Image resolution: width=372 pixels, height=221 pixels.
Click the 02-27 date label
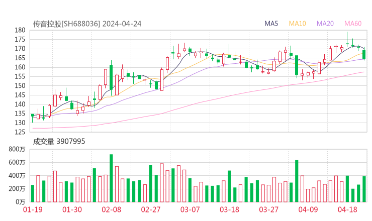click(x=151, y=209)
